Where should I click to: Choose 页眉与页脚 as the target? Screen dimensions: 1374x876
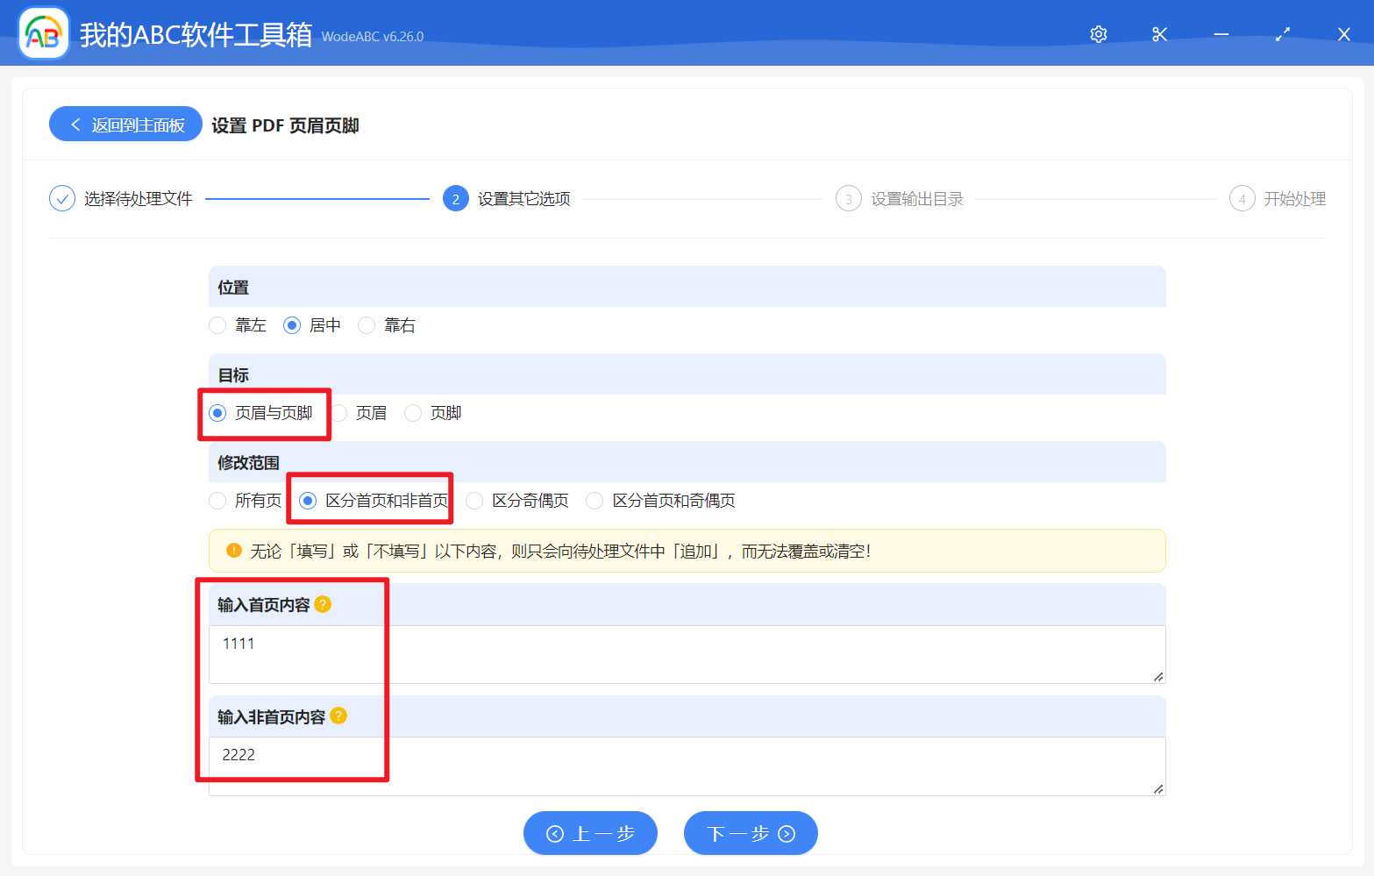coord(217,413)
